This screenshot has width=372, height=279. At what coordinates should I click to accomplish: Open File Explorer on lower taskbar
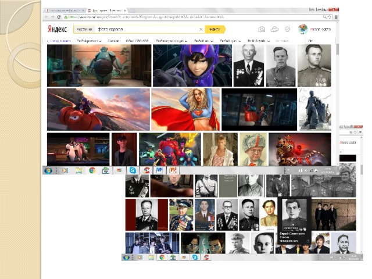tap(151, 257)
